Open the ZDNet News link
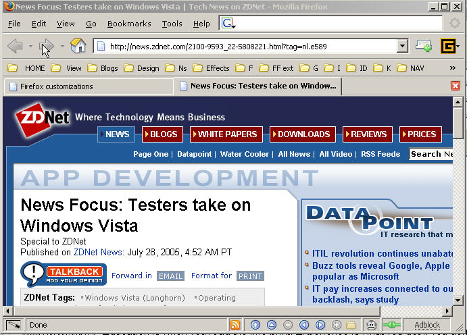 point(99,253)
